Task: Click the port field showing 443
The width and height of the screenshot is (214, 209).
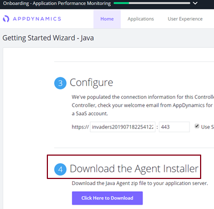Action: 174,127
